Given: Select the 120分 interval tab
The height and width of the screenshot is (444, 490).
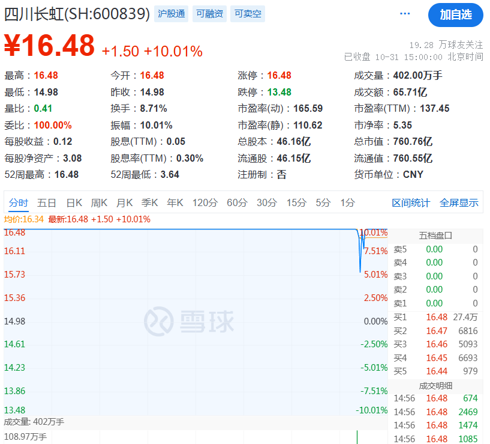Looking at the screenshot, I should tap(205, 202).
